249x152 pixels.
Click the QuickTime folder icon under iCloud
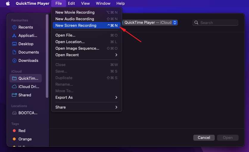click(x=14, y=78)
